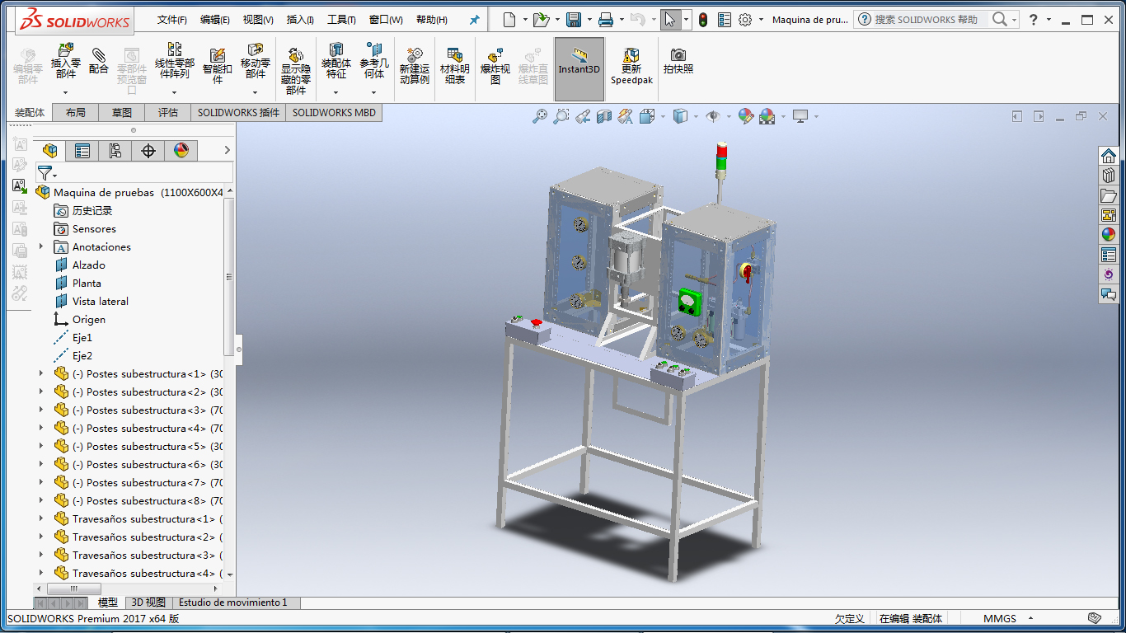Screen dimensions: 1126x633
Task: Toggle Hide/Show Items eye icon
Action: coord(713,116)
